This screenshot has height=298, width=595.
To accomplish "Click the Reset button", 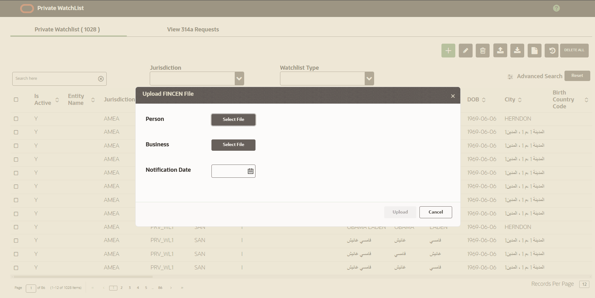I will (577, 76).
